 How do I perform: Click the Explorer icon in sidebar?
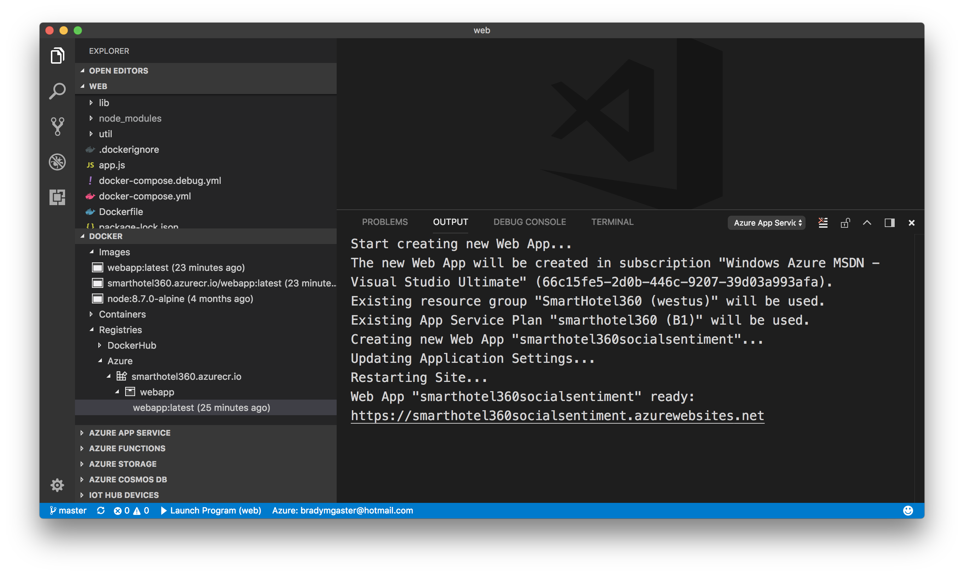click(x=57, y=55)
